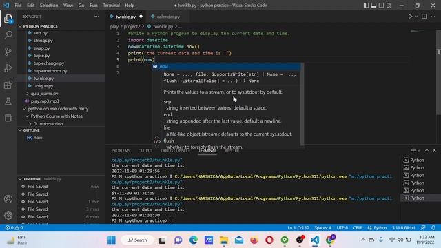Open the Accounts menu icon
The width and height of the screenshot is (441, 248).
pos(8,199)
